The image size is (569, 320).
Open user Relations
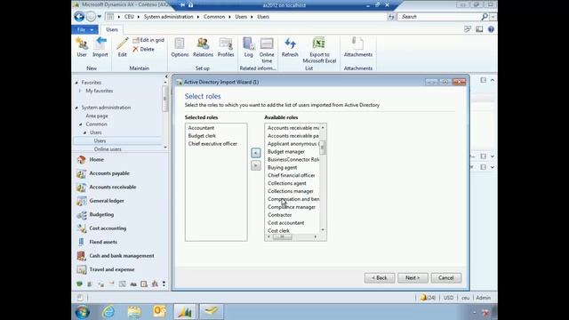(x=203, y=47)
